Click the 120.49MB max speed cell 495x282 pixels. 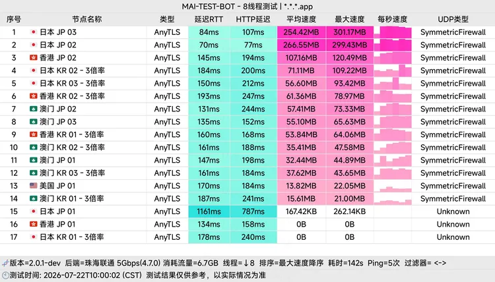coord(349,58)
